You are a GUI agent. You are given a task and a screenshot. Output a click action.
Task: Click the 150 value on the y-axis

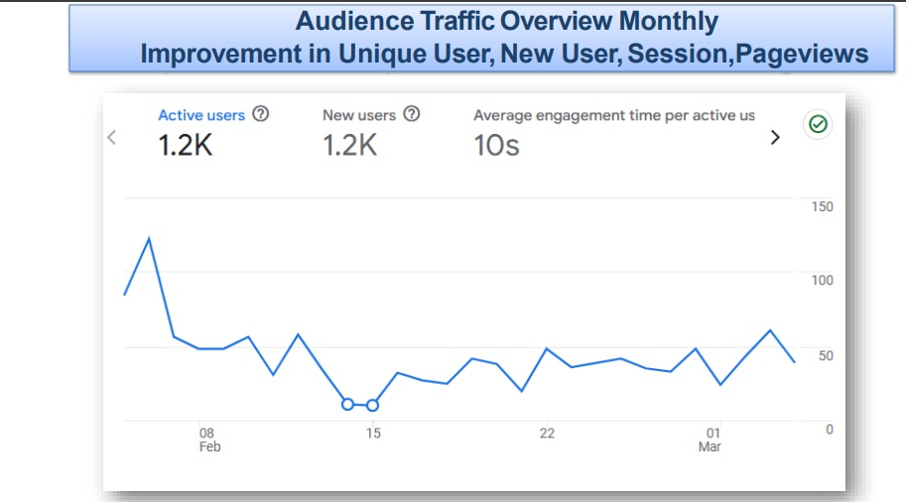coord(822,206)
